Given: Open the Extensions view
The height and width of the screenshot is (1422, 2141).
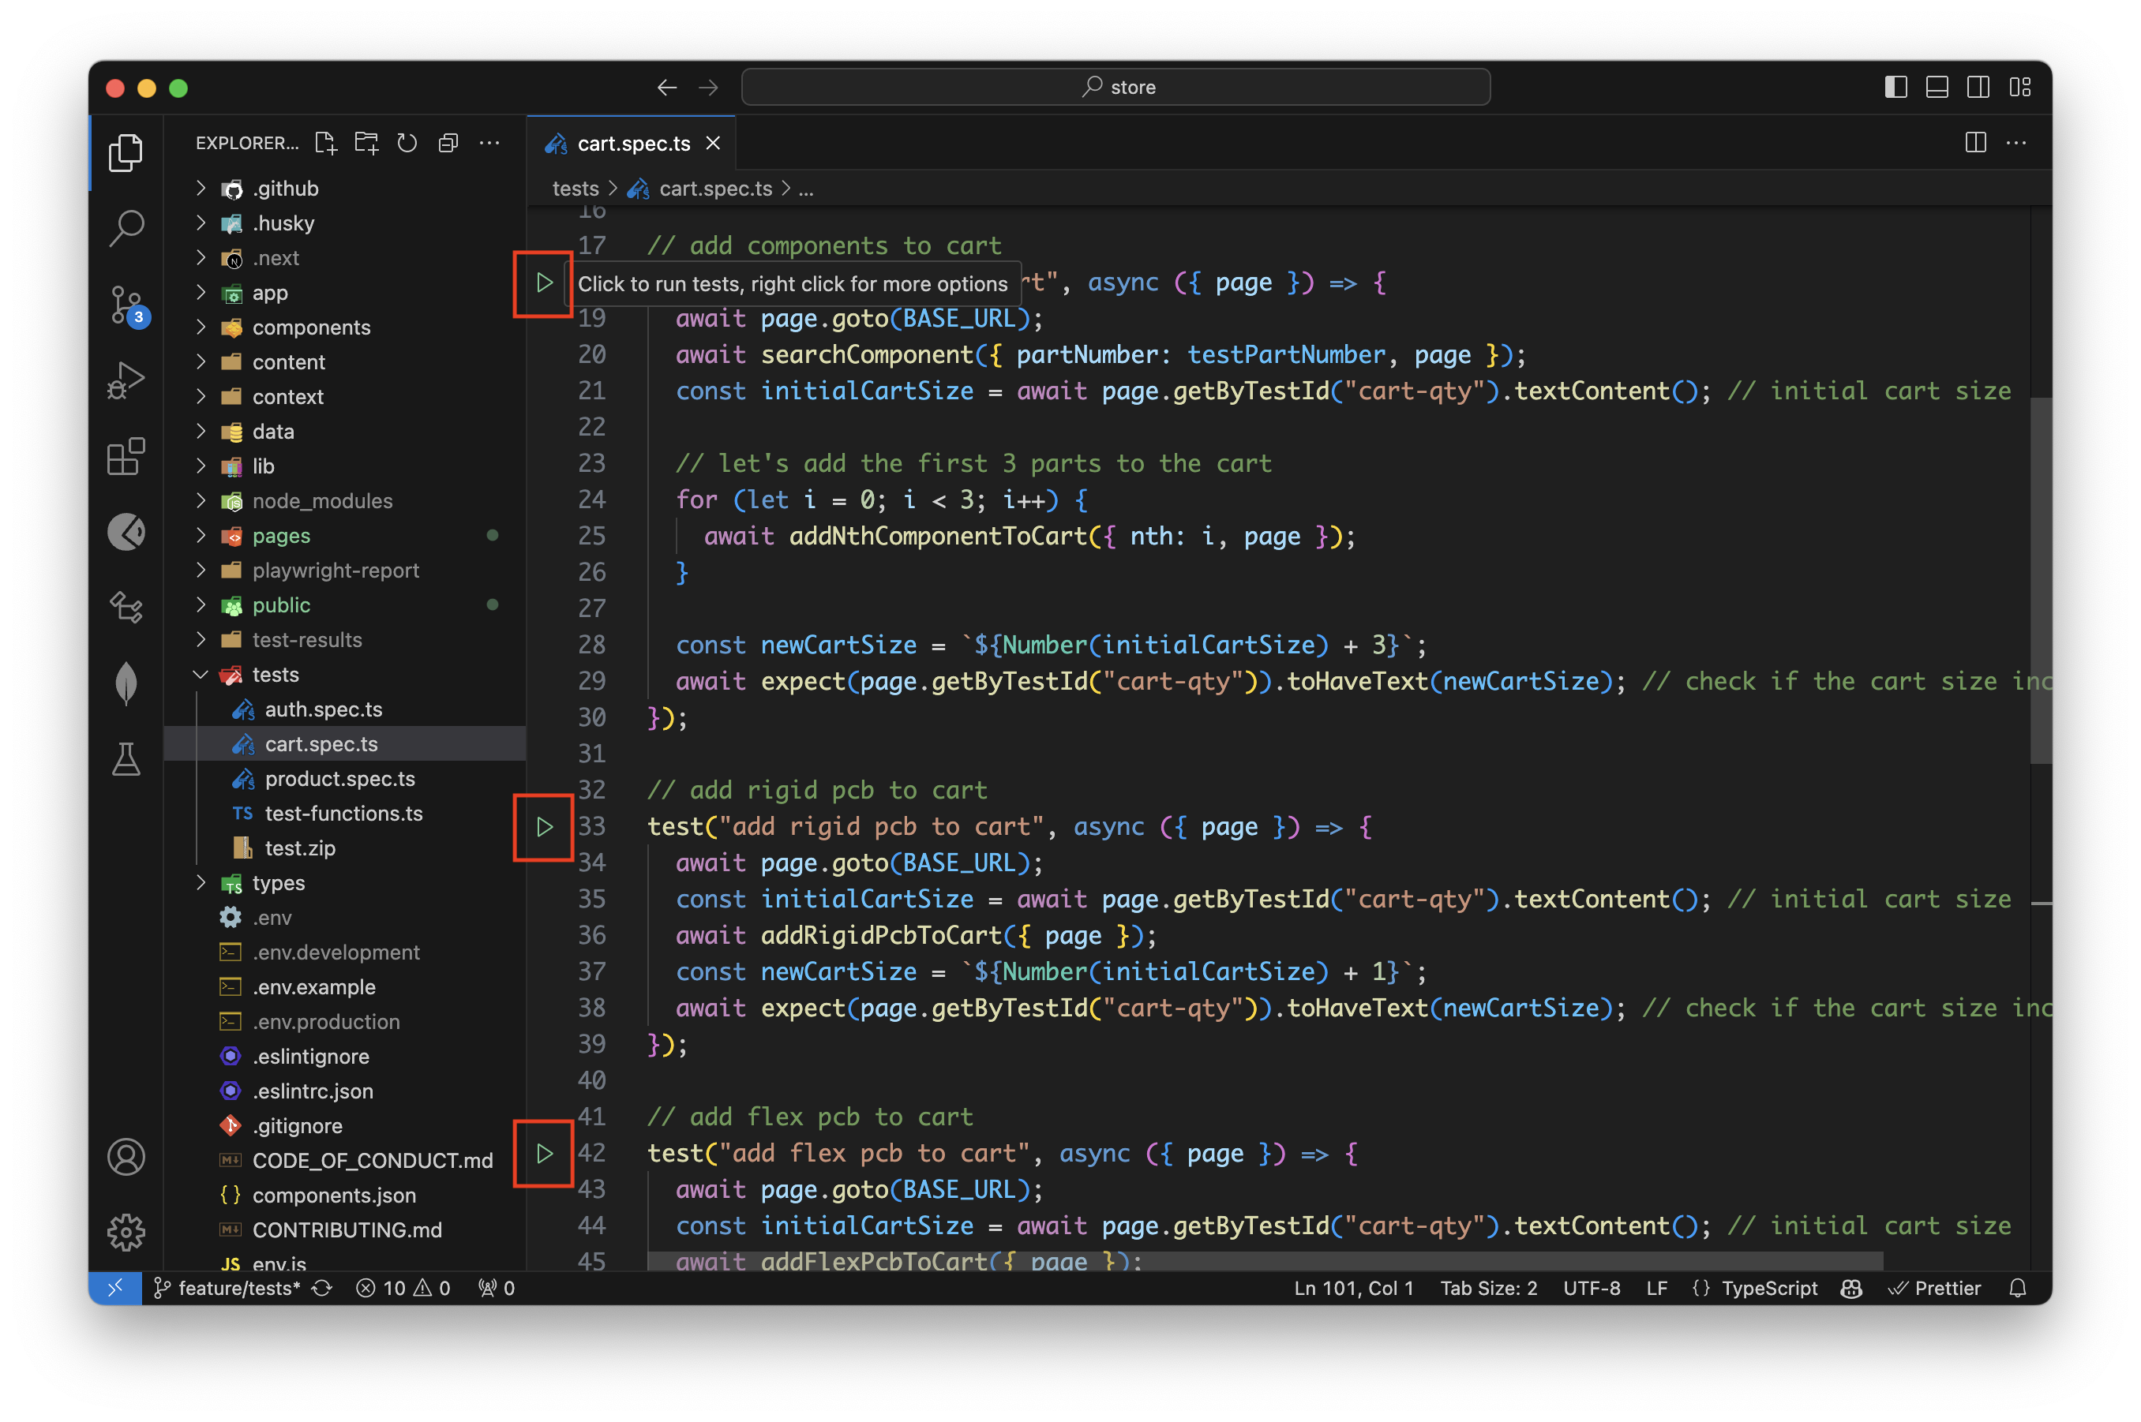Looking at the screenshot, I should [126, 456].
